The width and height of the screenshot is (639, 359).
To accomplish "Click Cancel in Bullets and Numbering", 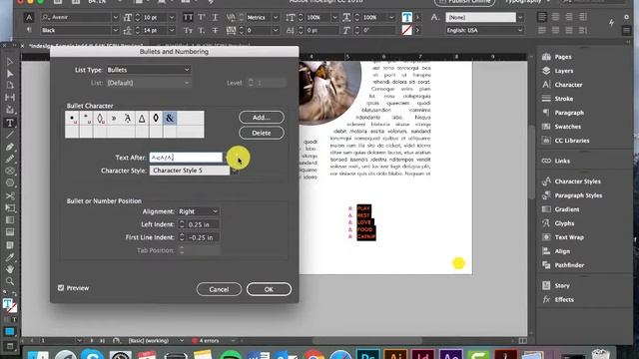I will [219, 289].
